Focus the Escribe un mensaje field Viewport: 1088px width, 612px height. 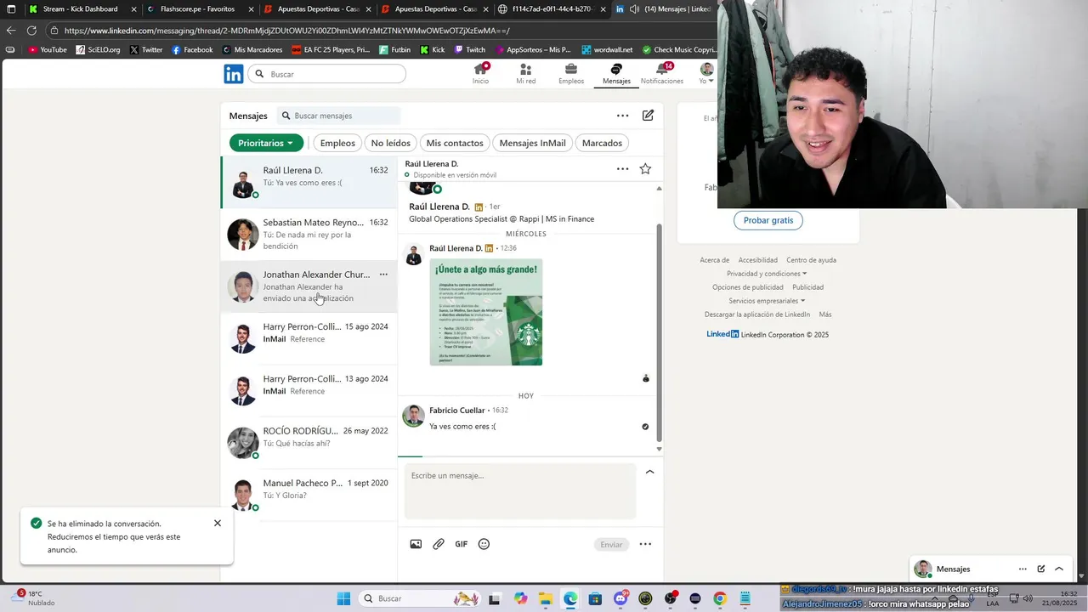point(520,491)
